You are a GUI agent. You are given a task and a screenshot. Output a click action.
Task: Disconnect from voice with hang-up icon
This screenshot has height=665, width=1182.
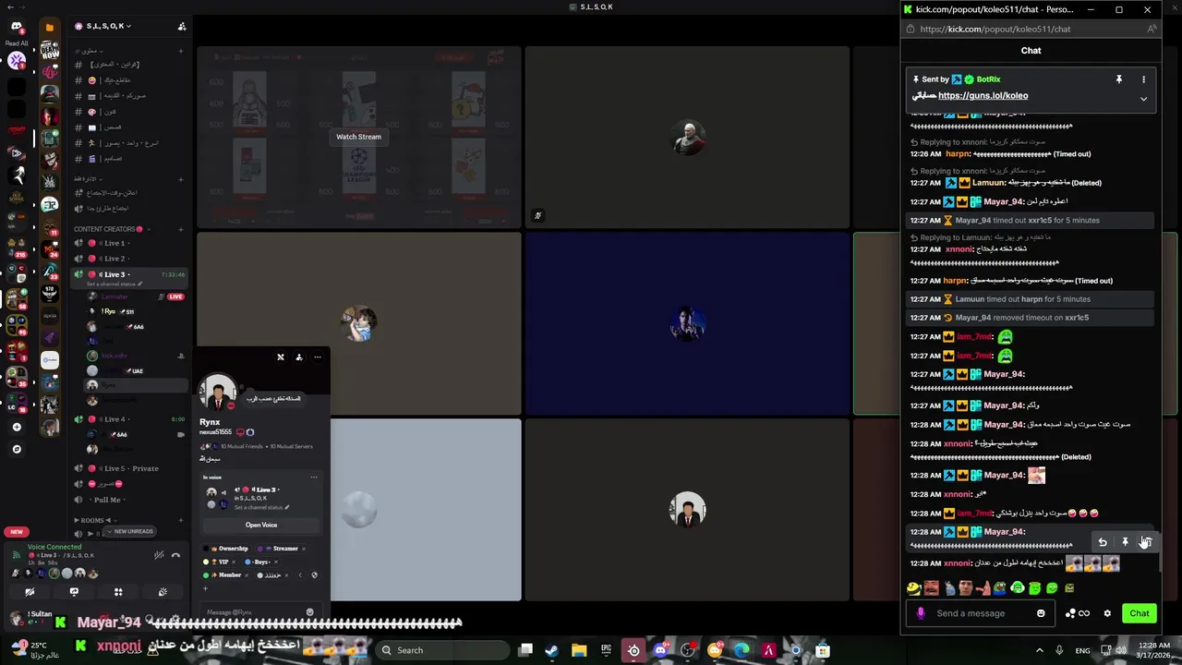point(177,554)
